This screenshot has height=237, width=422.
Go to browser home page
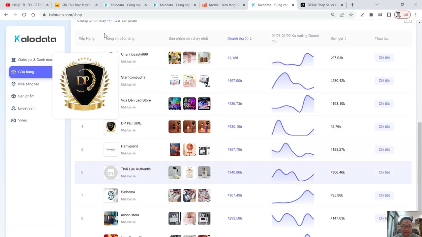click(33, 15)
